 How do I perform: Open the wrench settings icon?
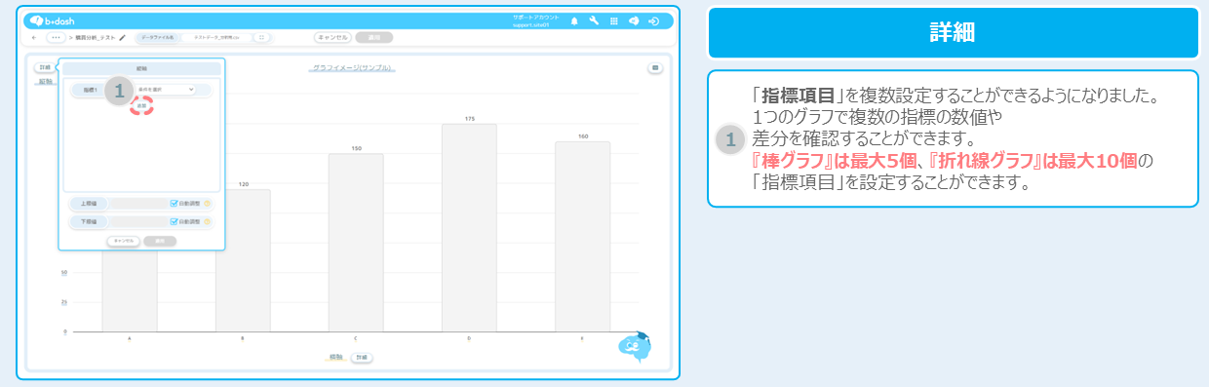click(594, 20)
